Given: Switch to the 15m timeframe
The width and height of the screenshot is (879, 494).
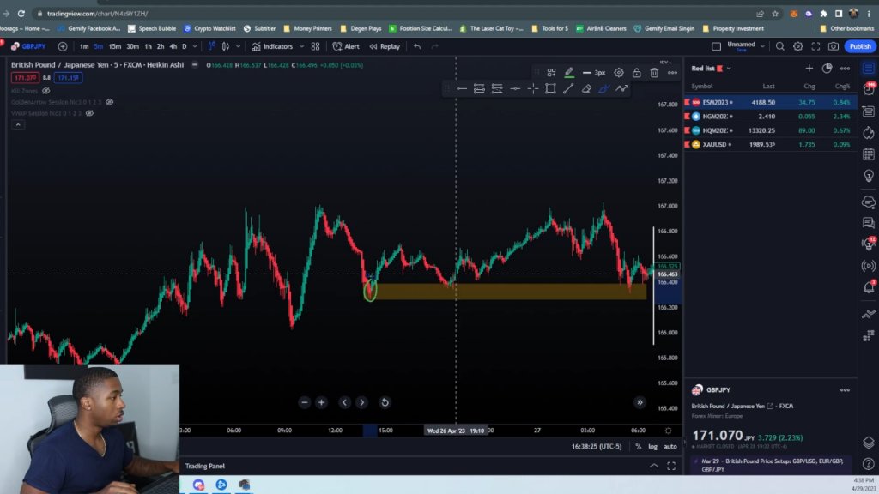Looking at the screenshot, I should 114,46.
